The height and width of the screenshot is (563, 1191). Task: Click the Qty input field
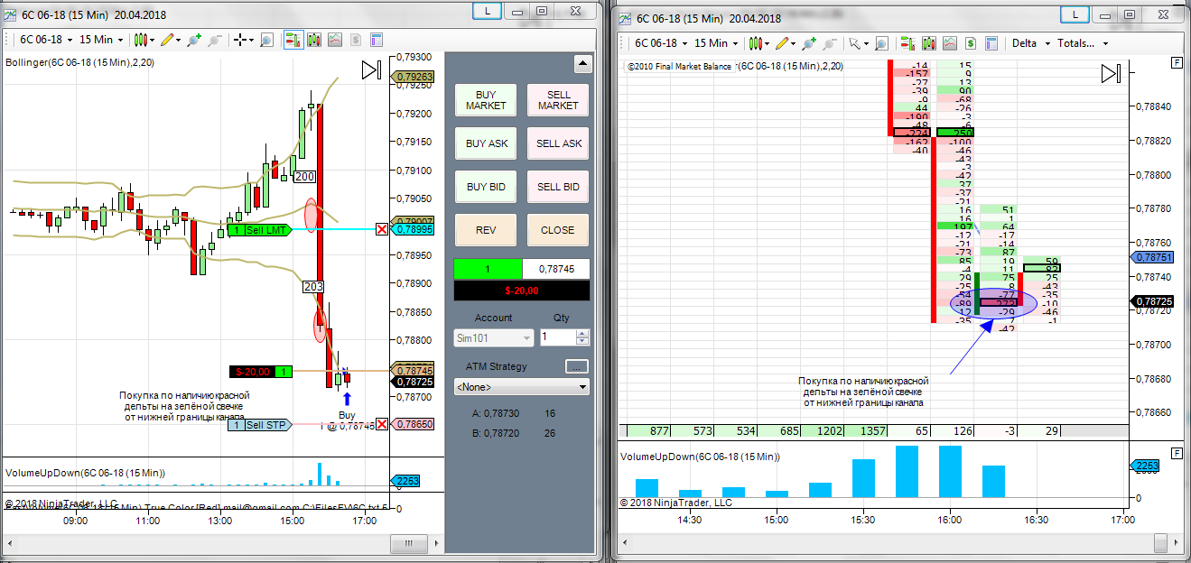557,337
